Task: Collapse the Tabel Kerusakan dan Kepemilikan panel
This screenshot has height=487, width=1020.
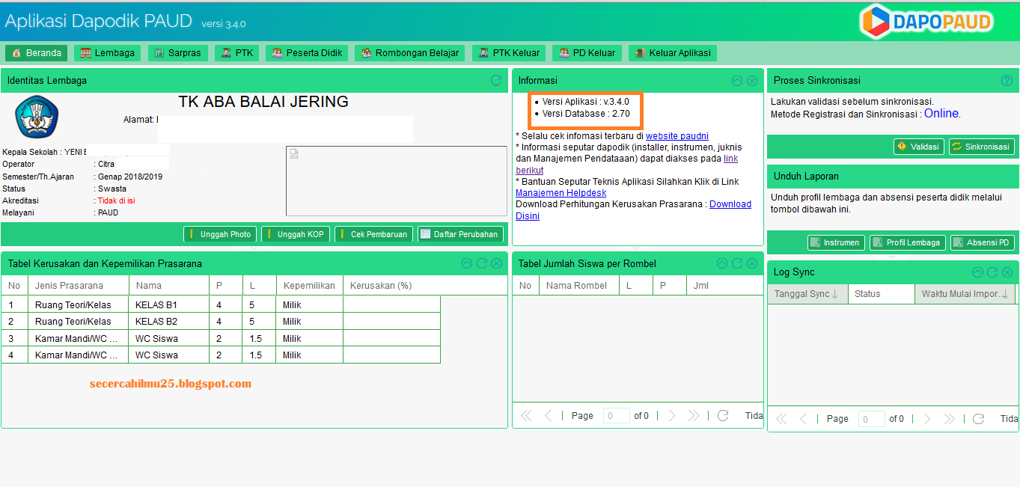Action: [x=467, y=263]
